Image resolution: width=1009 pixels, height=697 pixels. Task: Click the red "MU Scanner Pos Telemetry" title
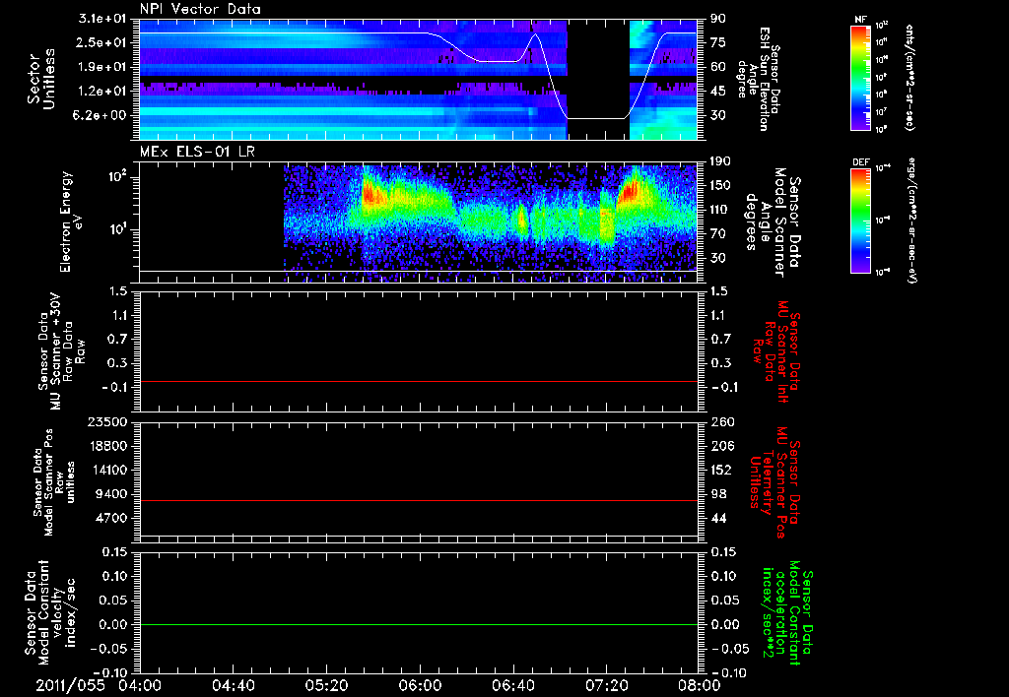click(x=774, y=482)
